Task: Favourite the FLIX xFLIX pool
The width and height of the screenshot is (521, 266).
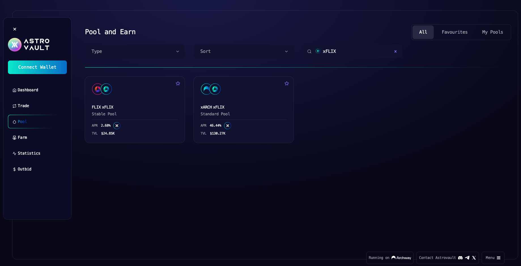Action: point(178,83)
